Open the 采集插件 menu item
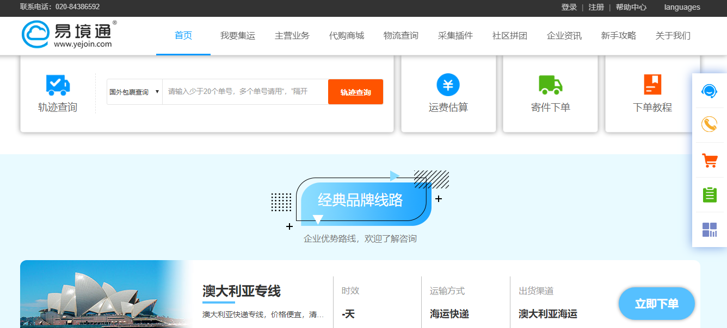Screen dimensions: 727x328 pyautogui.click(x=455, y=36)
